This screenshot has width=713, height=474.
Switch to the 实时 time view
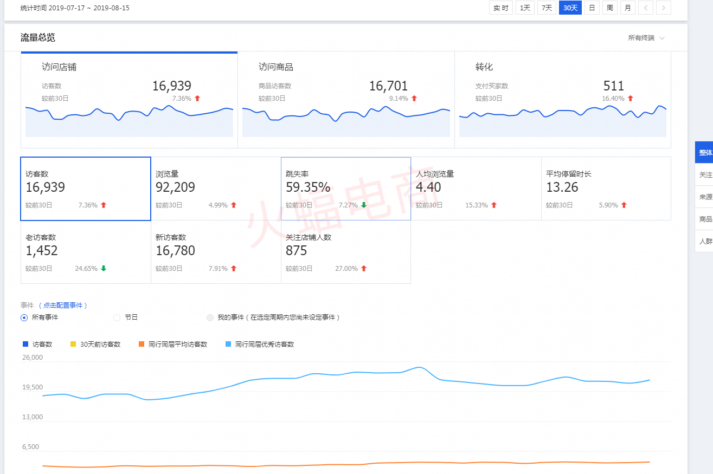tap(500, 8)
